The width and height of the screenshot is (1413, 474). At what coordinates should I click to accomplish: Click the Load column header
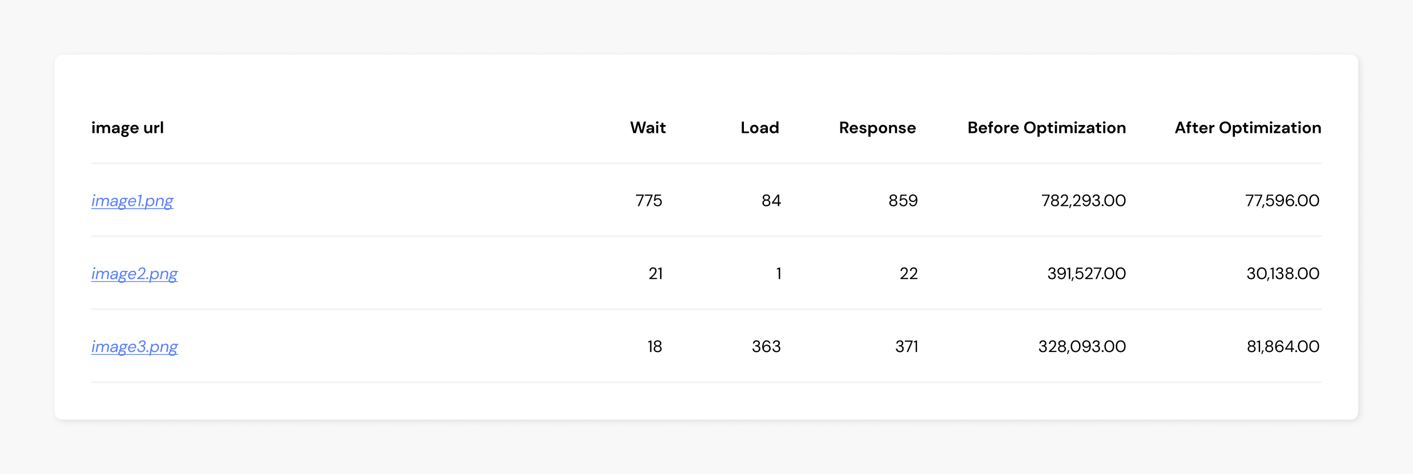[760, 128]
